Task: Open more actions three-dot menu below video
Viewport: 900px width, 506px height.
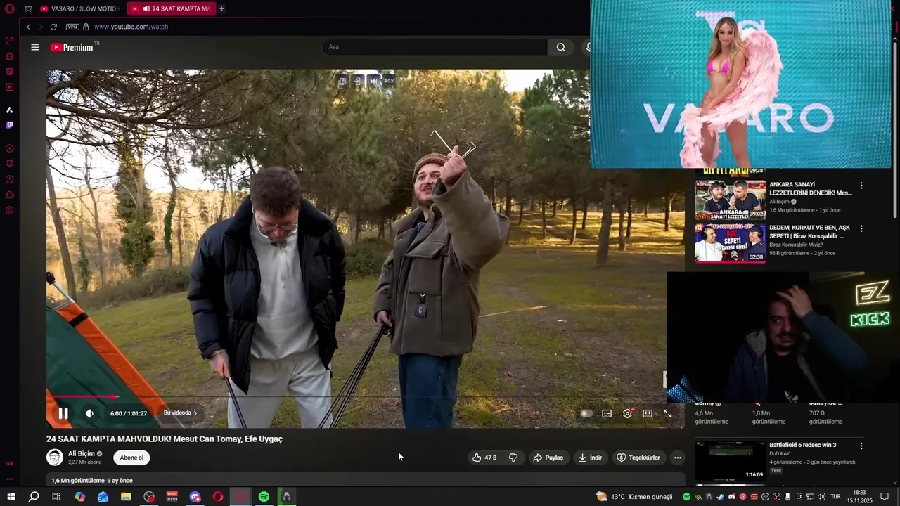Action: pyautogui.click(x=677, y=458)
